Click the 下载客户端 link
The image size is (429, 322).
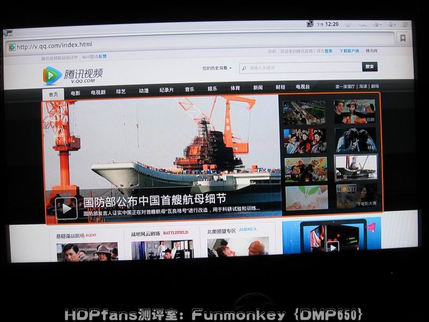click(349, 51)
